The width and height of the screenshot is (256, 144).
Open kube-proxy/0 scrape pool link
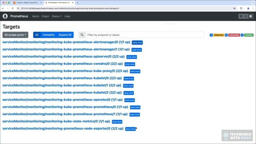point(65,71)
